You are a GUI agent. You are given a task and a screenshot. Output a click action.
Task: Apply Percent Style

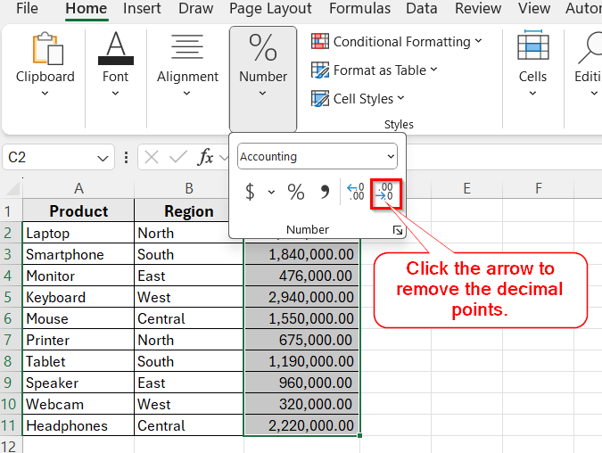pyautogui.click(x=295, y=192)
